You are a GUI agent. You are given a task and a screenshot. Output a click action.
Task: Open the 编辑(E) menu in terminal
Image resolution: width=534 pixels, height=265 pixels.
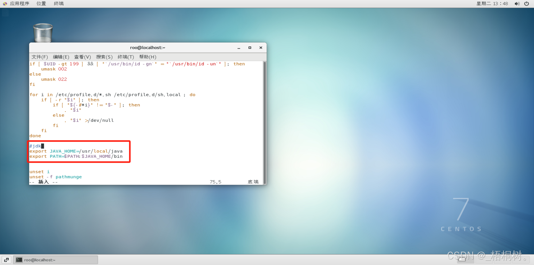(x=61, y=57)
